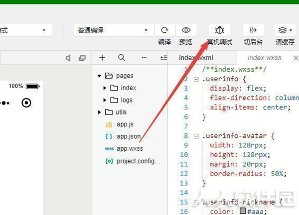Mute the simulator sound icon
This screenshot has height=215, width=299.
pos(68,58)
